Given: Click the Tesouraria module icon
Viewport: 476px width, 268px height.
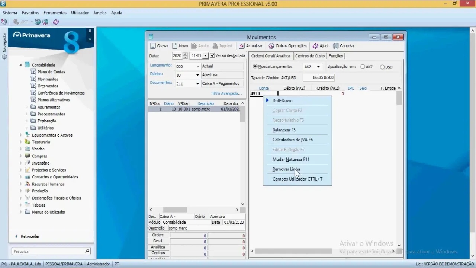Looking at the screenshot, I should [27, 142].
